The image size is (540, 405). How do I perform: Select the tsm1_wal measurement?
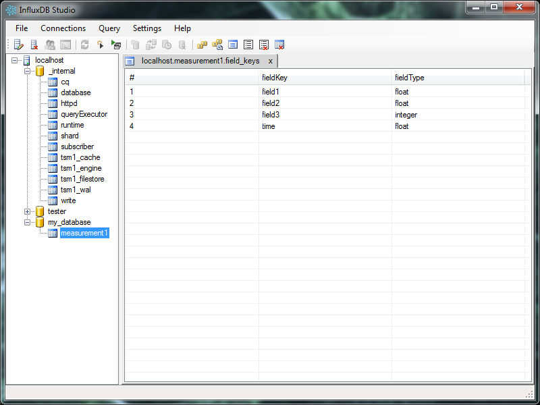pos(76,190)
